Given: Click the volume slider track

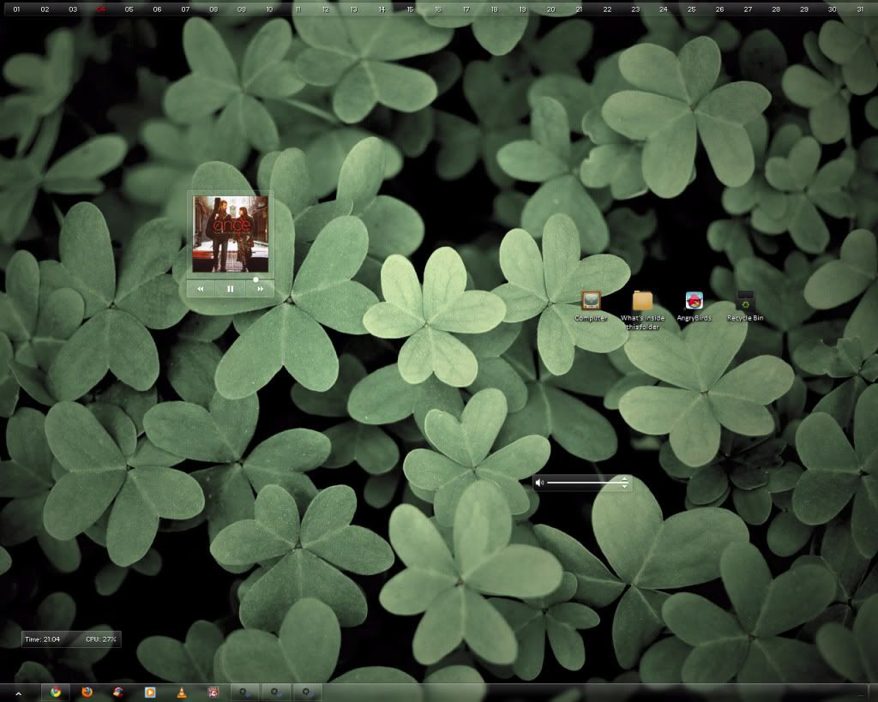Looking at the screenshot, I should click(583, 483).
